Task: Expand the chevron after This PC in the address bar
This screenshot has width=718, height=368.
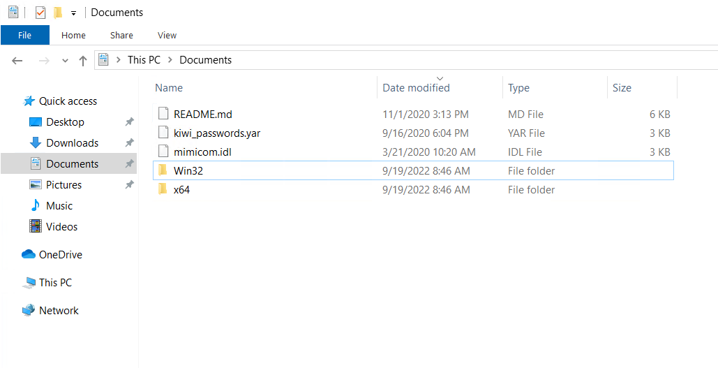Action: pyautogui.click(x=170, y=60)
